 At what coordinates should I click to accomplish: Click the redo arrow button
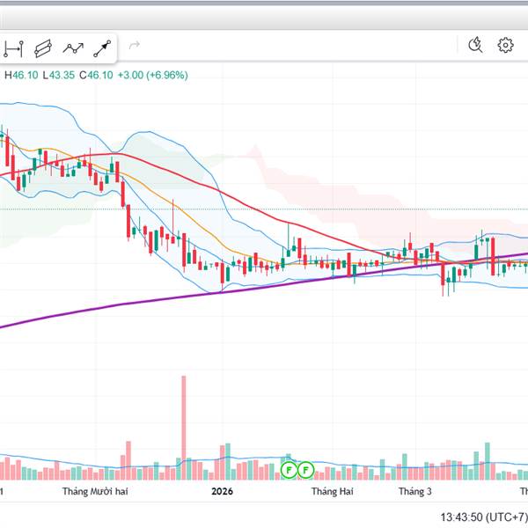[x=135, y=45]
